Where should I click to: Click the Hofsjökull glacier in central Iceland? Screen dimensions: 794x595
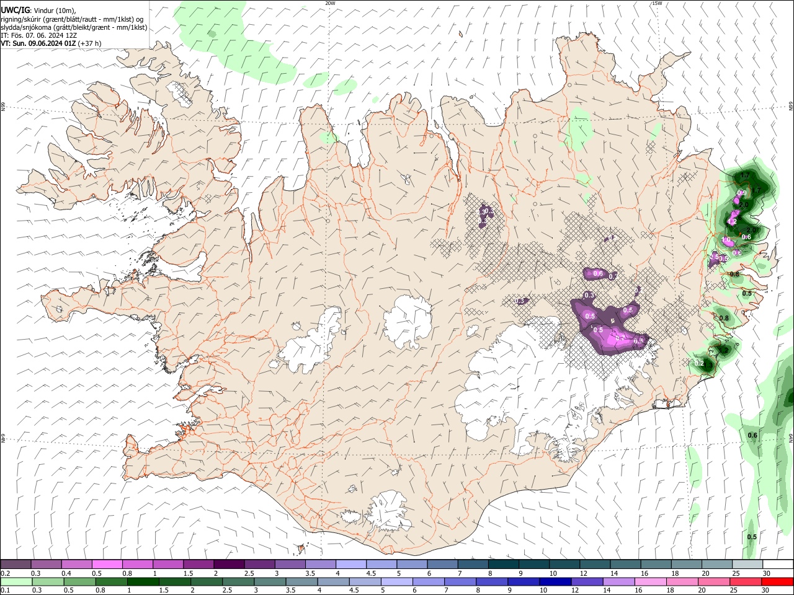pyautogui.click(x=408, y=321)
